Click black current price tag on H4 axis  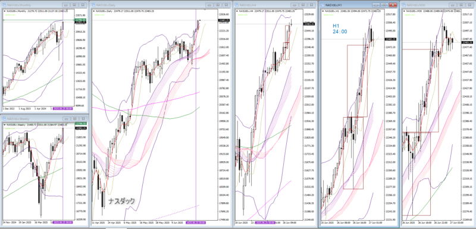(x=309, y=24)
